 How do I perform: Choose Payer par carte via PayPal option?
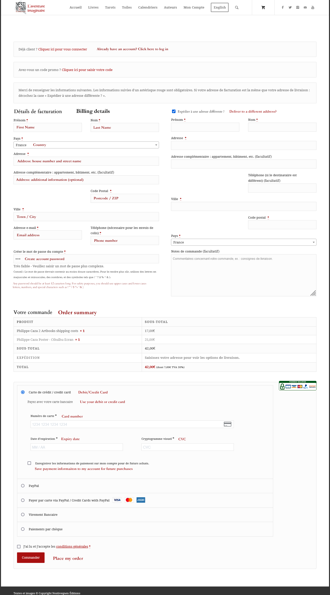[23, 500]
